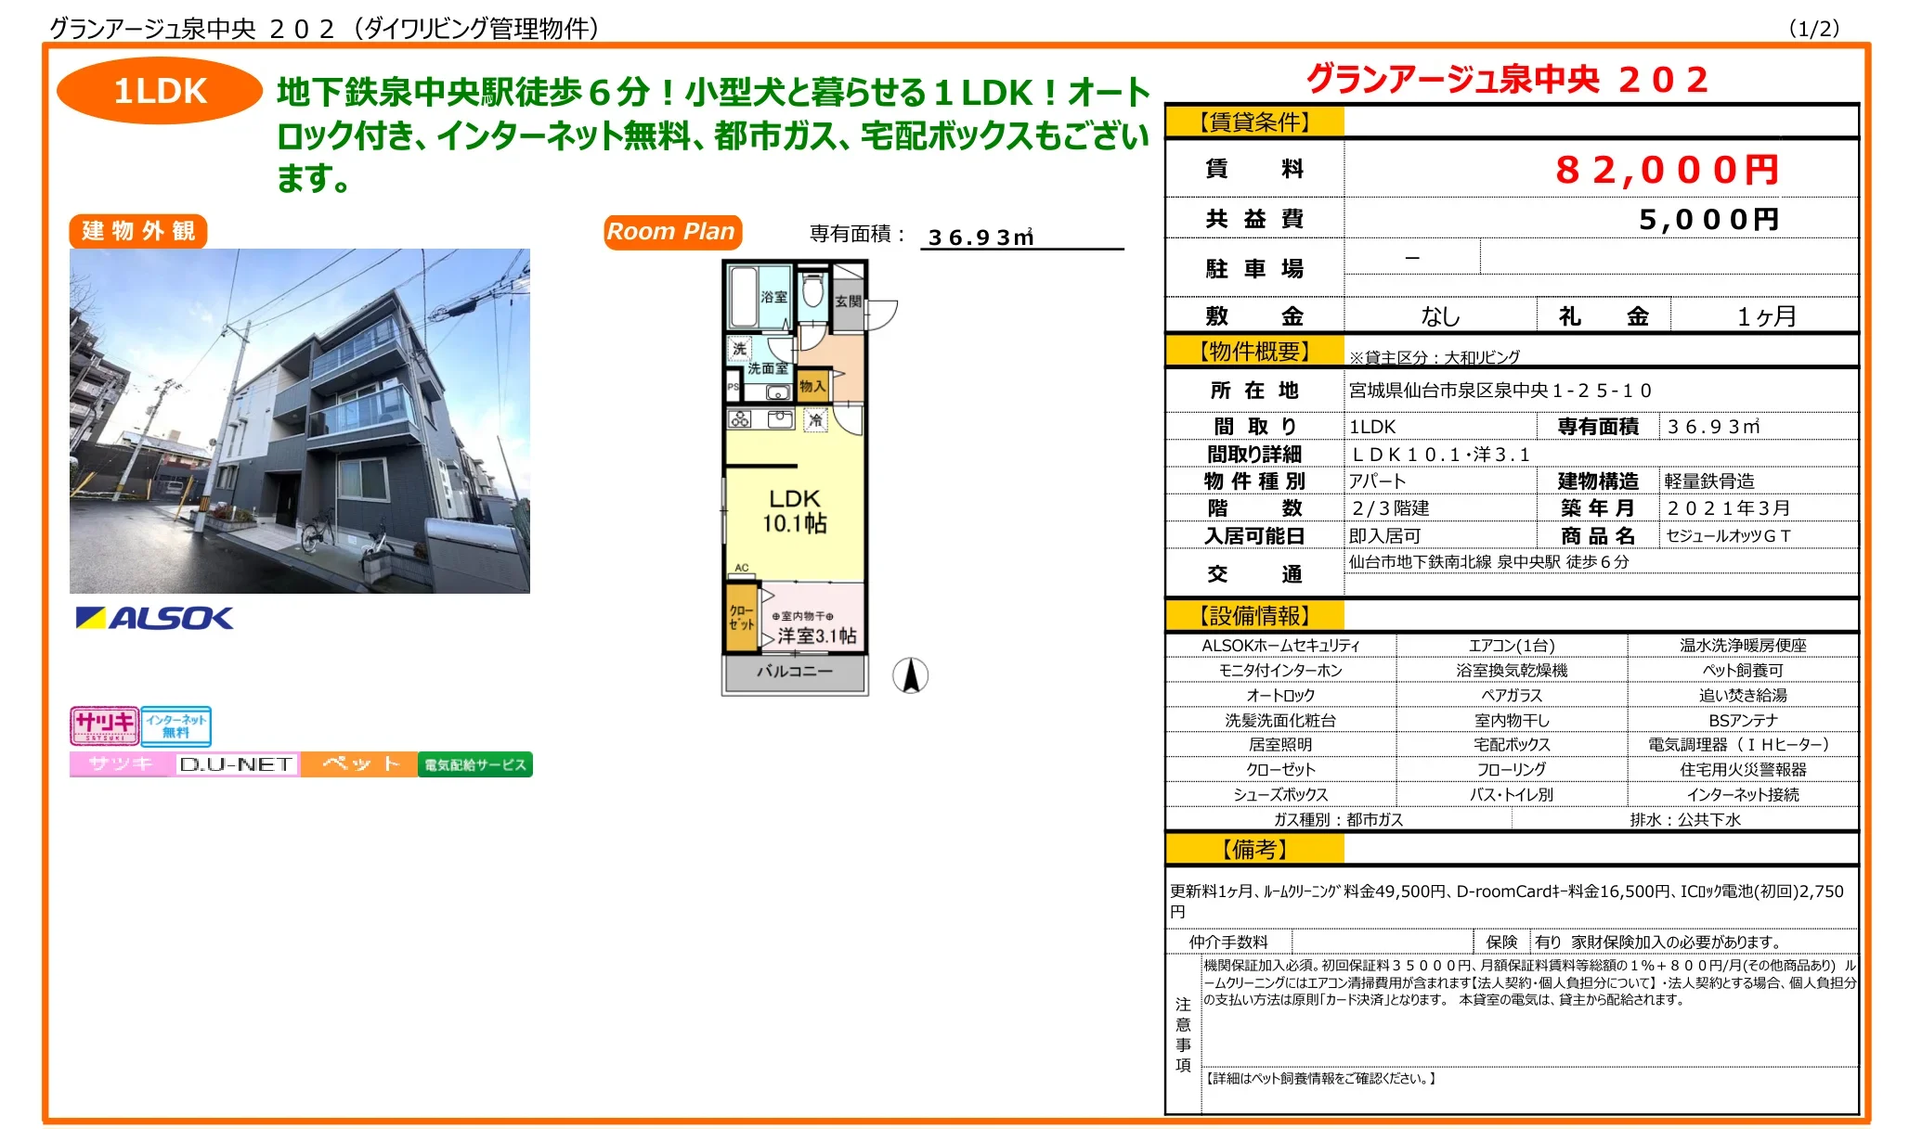Screen dimensions: 1909x1129
Task: Click the Room Plan orange label
Action: (672, 232)
